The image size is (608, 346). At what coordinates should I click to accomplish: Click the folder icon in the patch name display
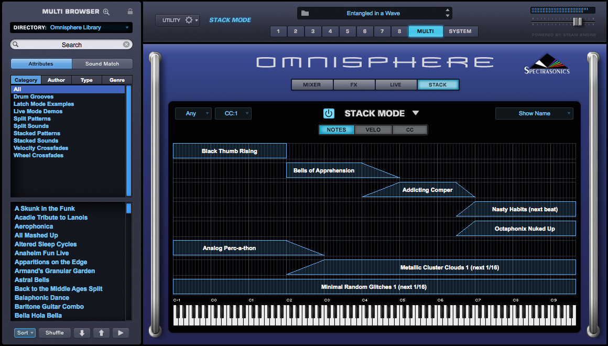pos(305,13)
